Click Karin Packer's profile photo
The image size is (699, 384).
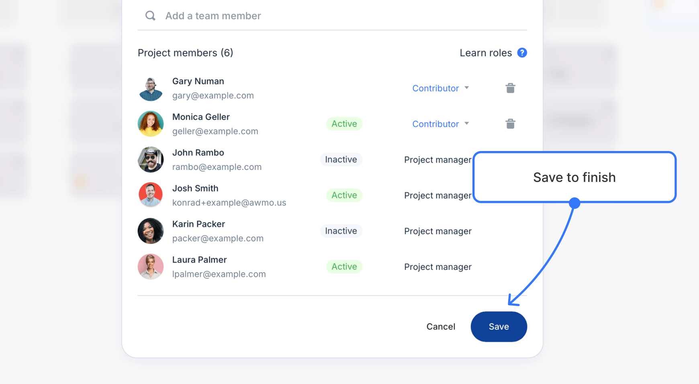tap(151, 231)
